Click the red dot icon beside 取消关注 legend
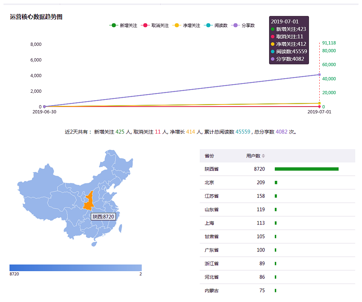Image resolution: width=362 pixels, height=302 pixels. point(145,25)
